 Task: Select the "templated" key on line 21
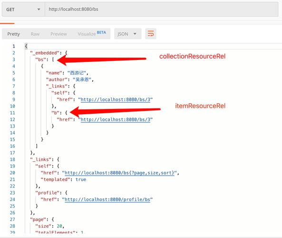[x=56, y=179]
